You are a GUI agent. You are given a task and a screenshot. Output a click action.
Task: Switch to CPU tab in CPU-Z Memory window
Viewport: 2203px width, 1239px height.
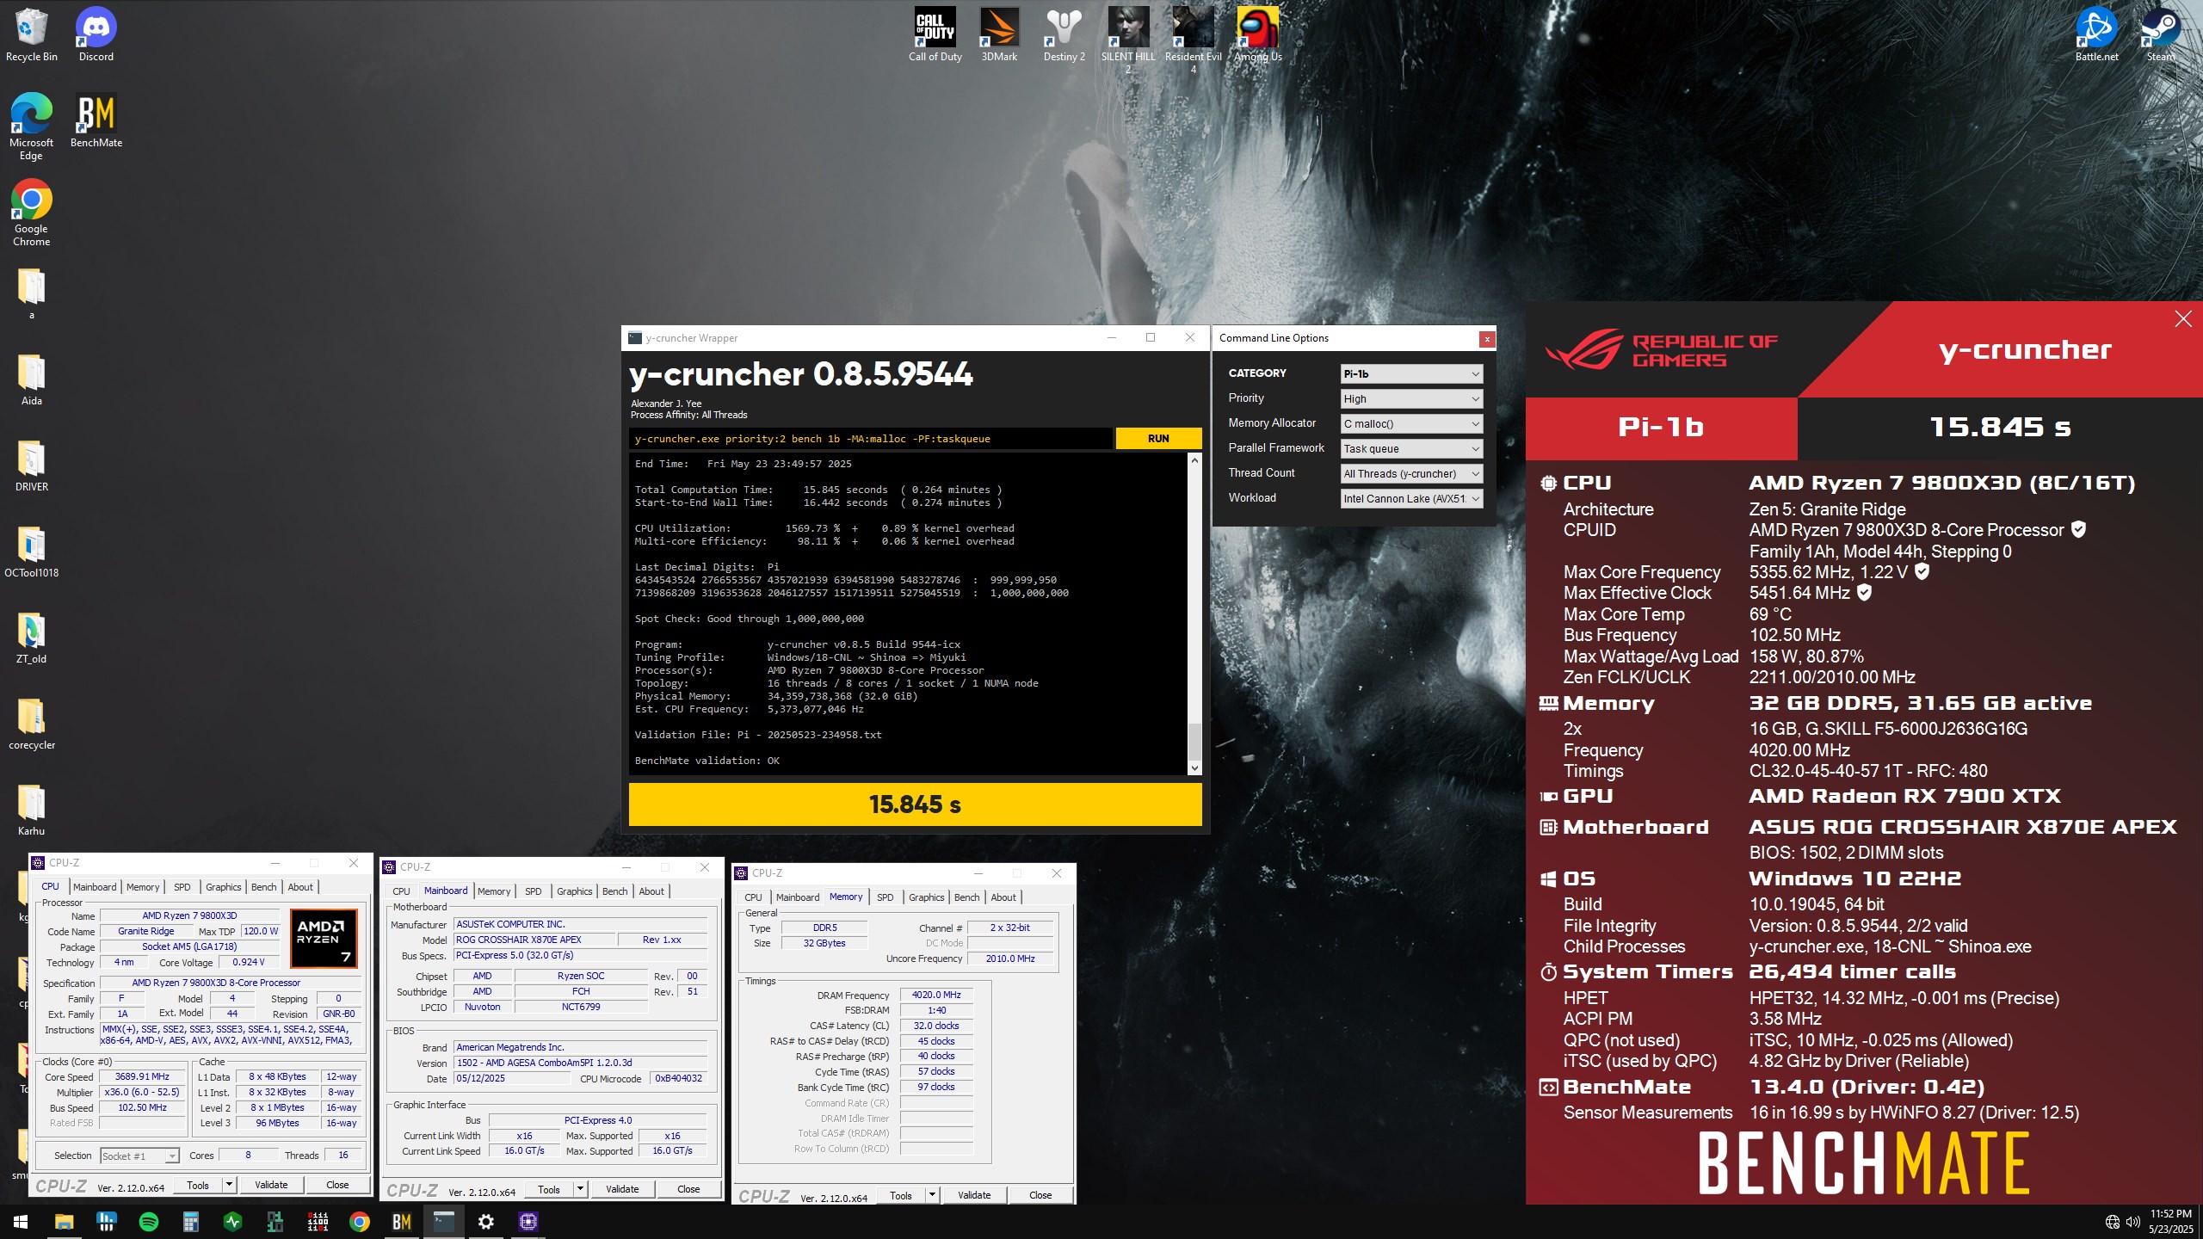pos(753,897)
